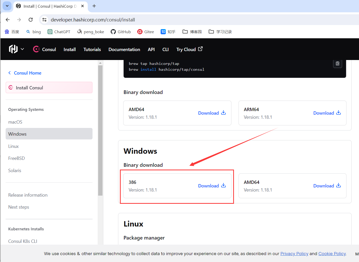This screenshot has height=262, width=359.
Task: View site information icon in address bar
Action: tap(44, 20)
